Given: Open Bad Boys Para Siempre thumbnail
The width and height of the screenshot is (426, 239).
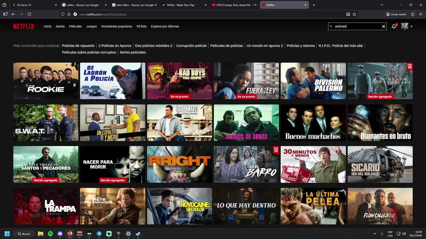Looking at the screenshot, I should pos(180,81).
